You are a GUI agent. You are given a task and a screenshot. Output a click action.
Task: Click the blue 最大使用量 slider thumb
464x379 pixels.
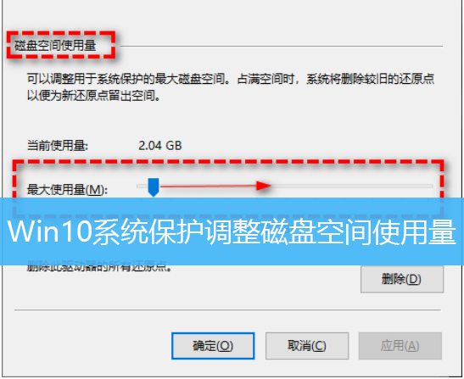(154, 187)
